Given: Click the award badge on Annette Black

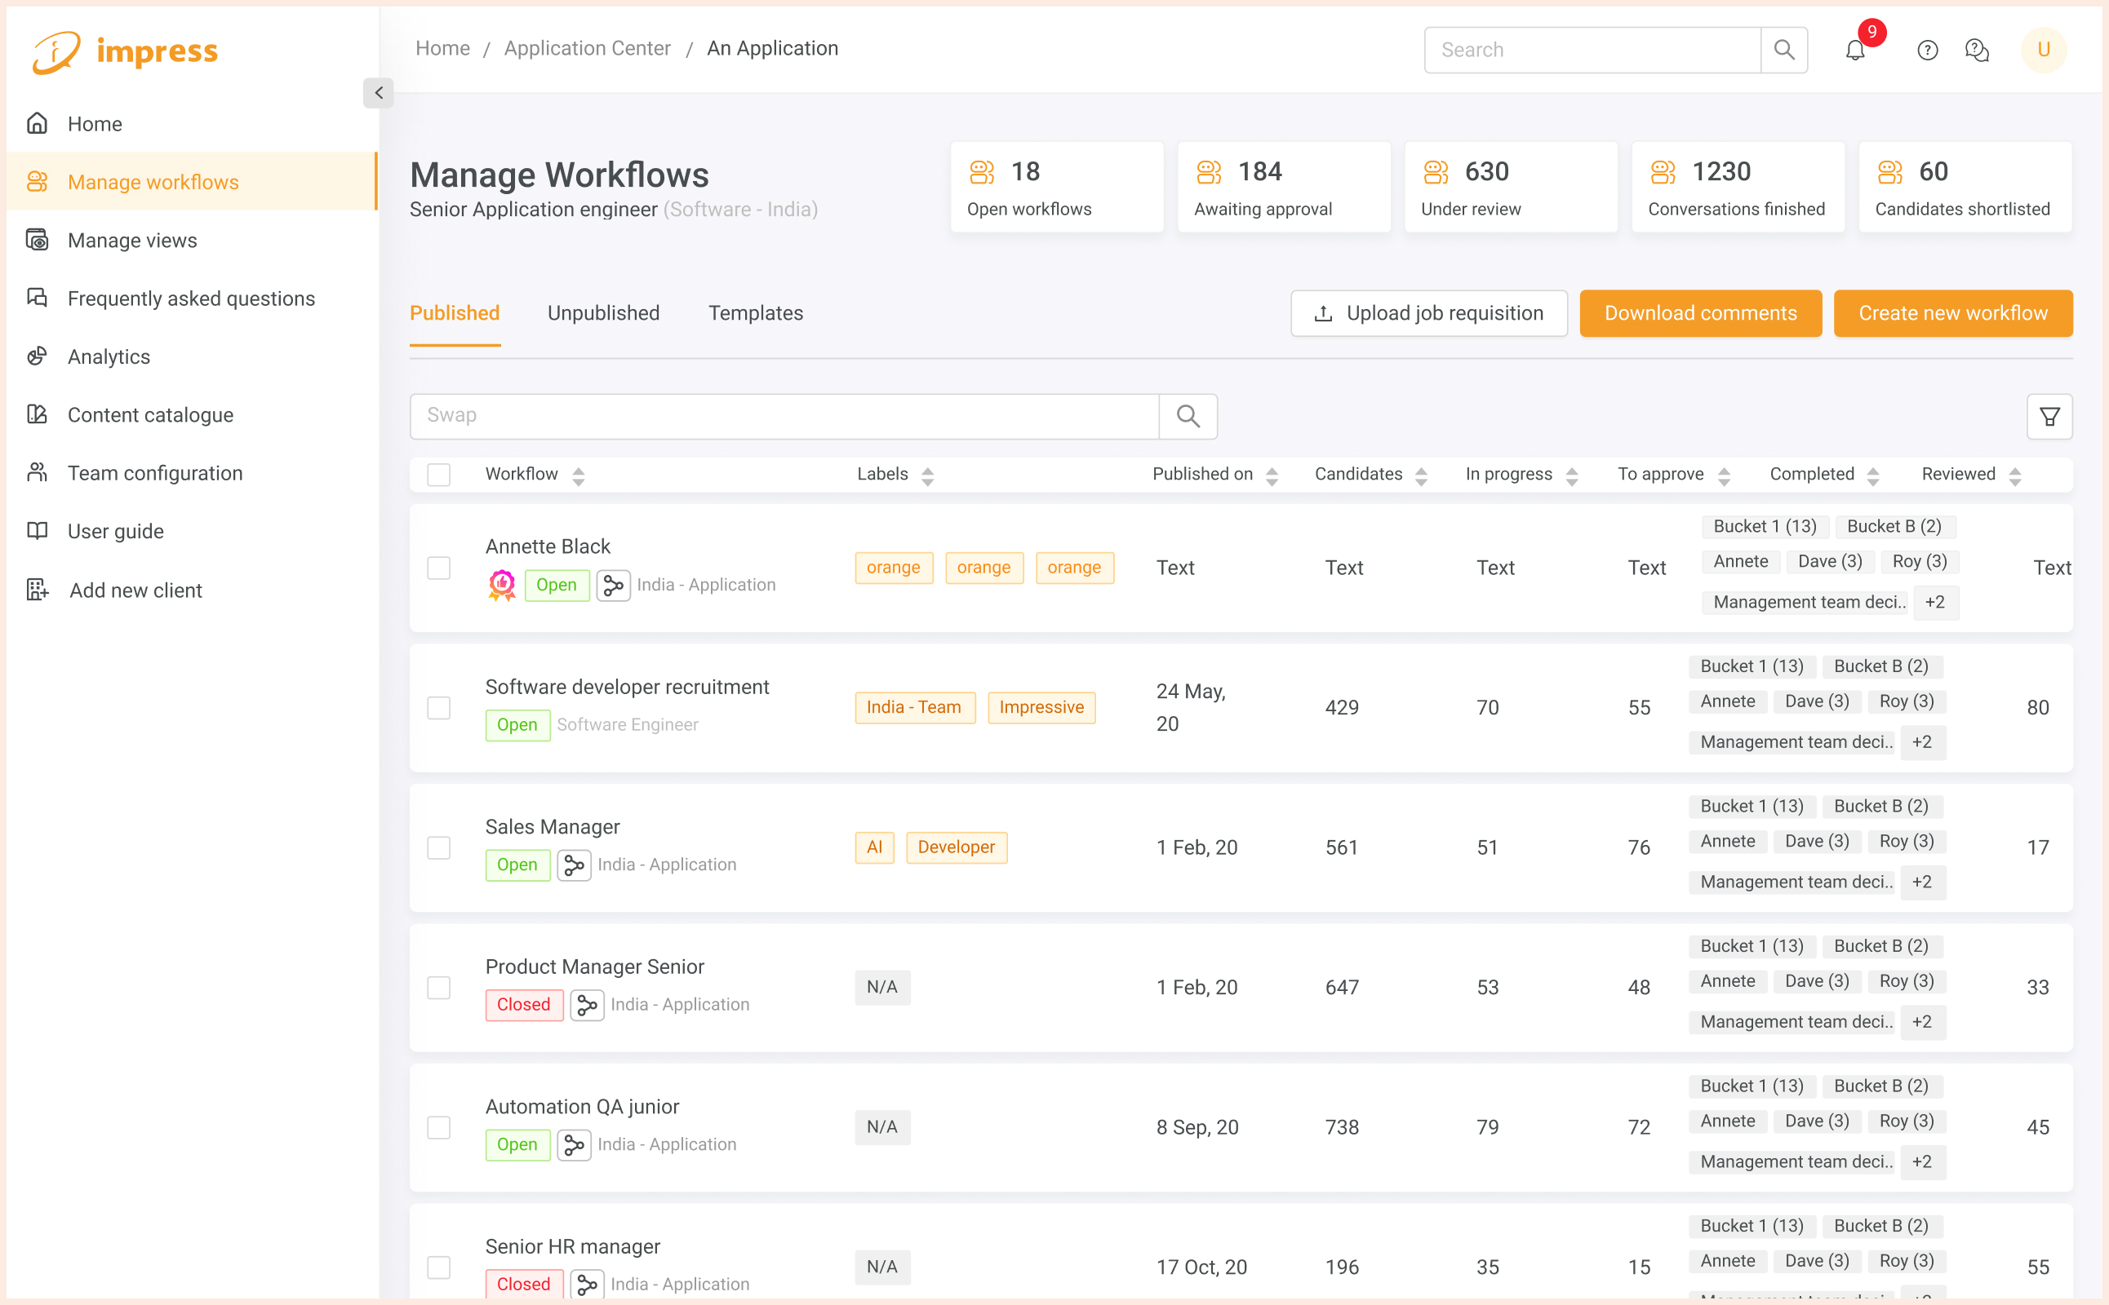Looking at the screenshot, I should point(502,585).
